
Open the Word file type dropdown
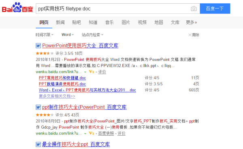pyautogui.click(x=68, y=35)
